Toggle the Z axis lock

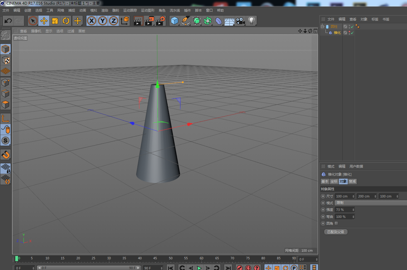(x=114, y=21)
